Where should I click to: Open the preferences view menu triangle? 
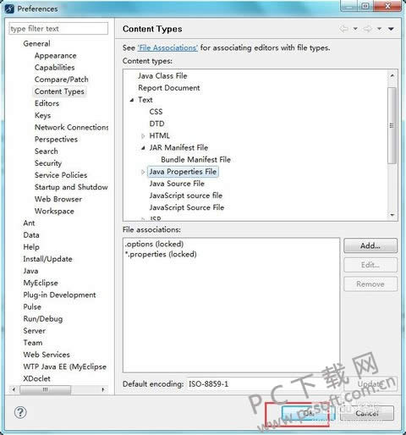(x=391, y=29)
